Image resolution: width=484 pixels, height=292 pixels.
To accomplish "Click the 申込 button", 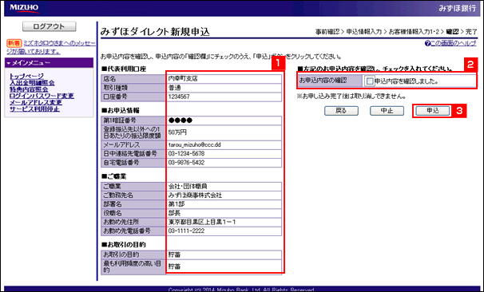I will point(432,111).
